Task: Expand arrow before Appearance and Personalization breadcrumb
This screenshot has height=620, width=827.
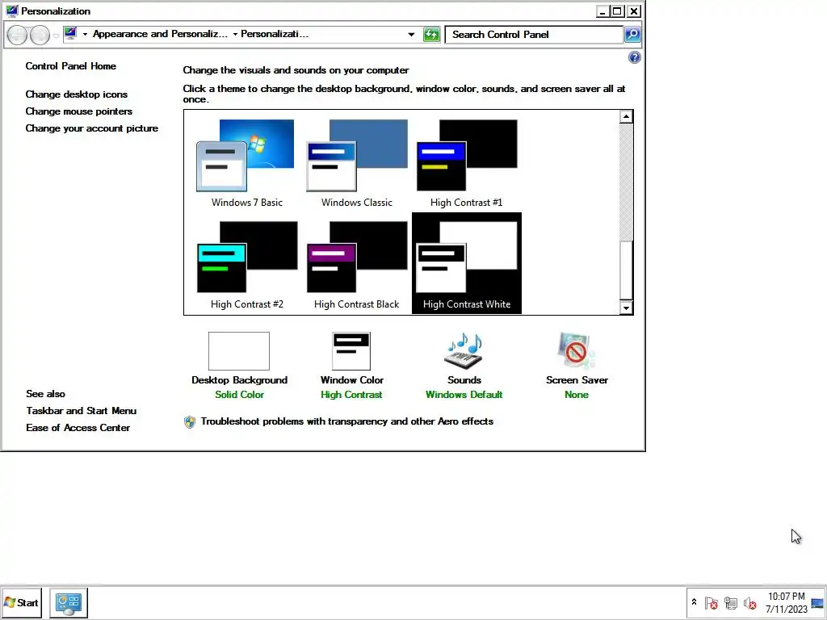Action: (85, 34)
